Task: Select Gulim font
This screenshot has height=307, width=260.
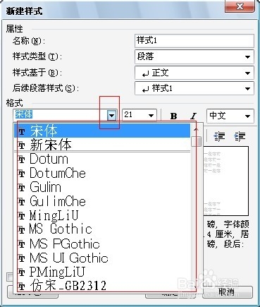Action: tap(102, 188)
